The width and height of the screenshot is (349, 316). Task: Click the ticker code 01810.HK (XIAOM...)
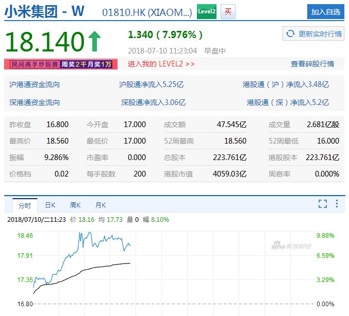147,12
